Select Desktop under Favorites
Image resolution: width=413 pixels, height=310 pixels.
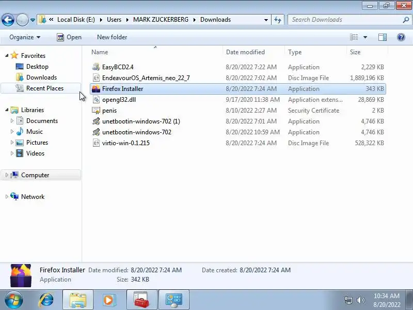pos(37,67)
